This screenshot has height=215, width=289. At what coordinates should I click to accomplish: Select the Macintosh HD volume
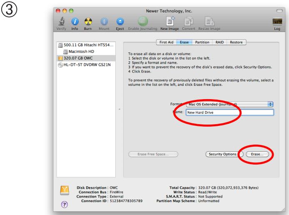tap(86, 52)
